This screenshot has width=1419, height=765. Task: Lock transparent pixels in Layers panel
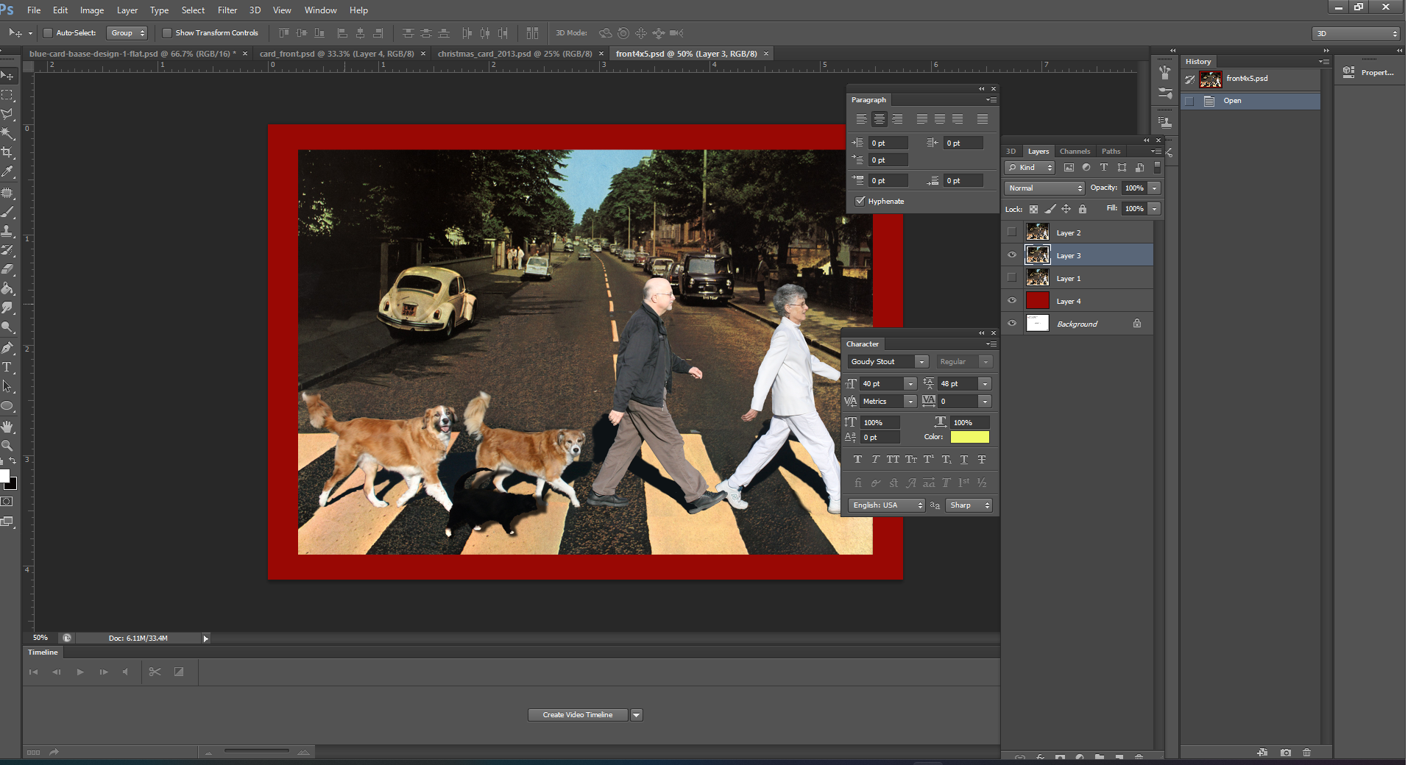pos(1033,210)
